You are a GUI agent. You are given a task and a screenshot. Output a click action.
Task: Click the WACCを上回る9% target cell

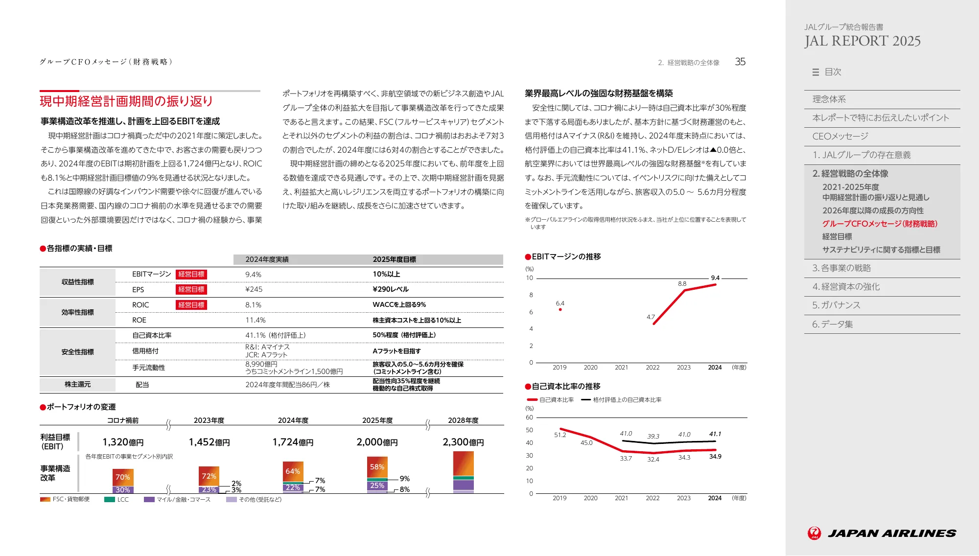[399, 304]
